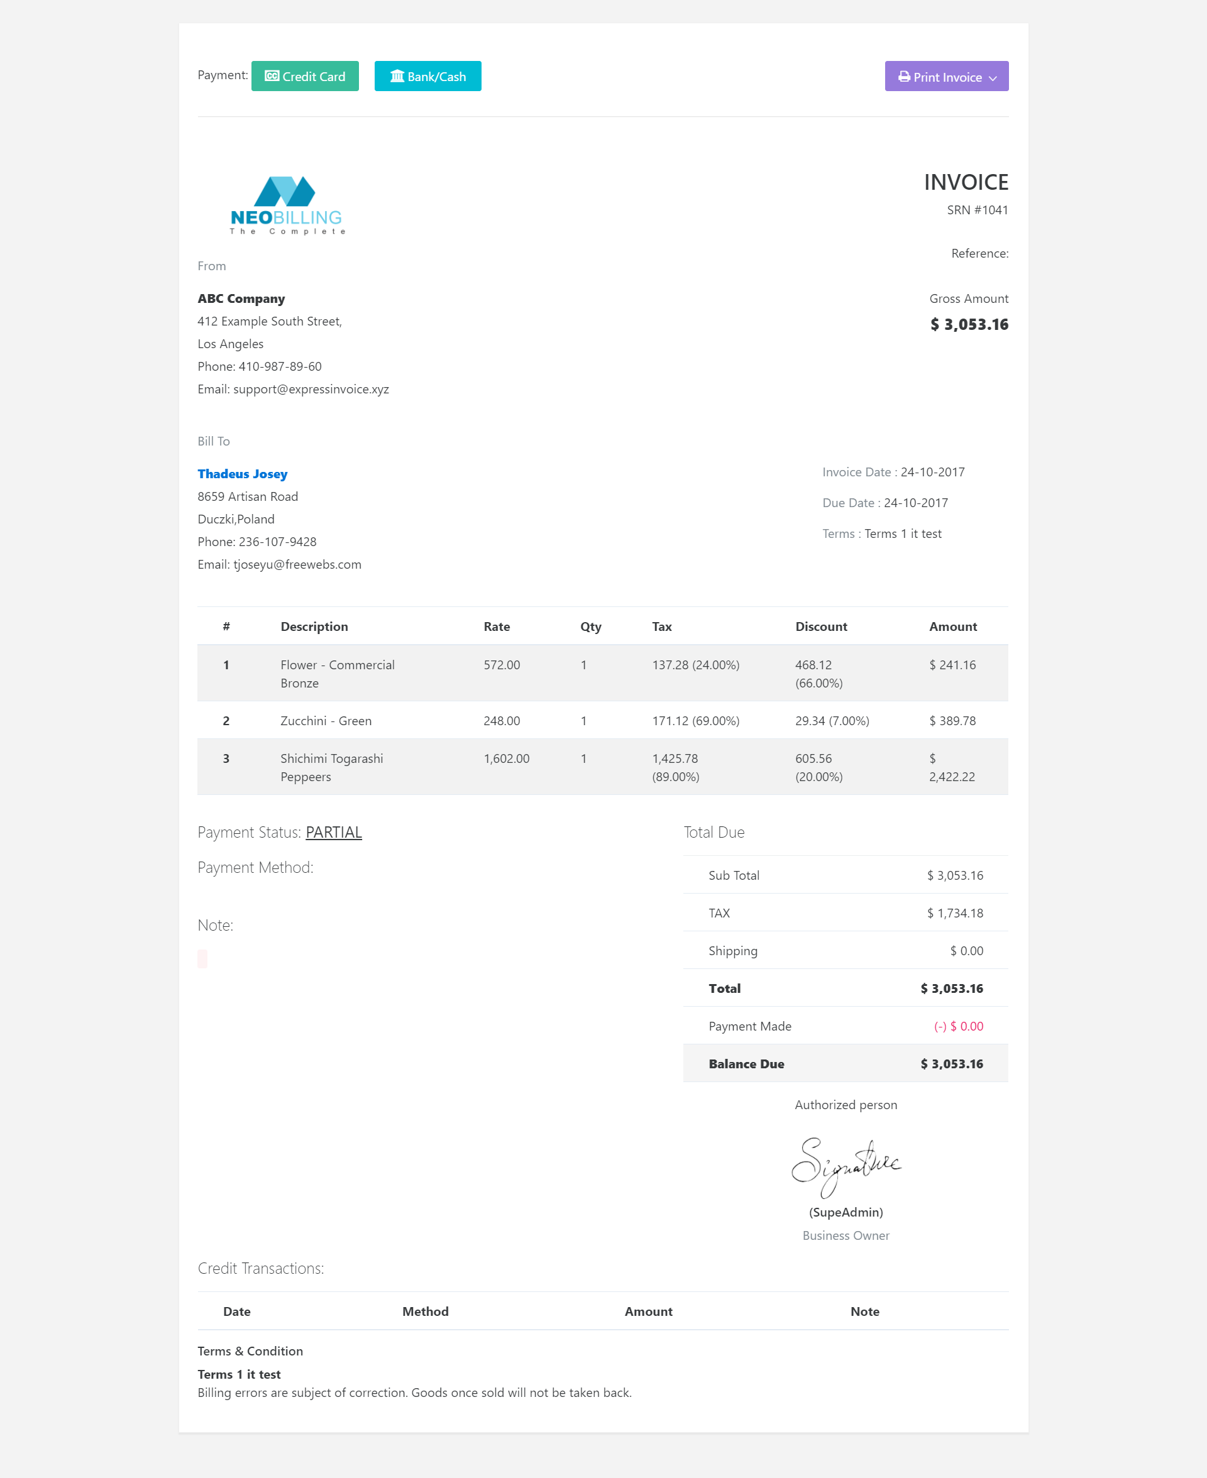Click the Description column header
Viewport: 1207px width, 1478px height.
click(314, 627)
